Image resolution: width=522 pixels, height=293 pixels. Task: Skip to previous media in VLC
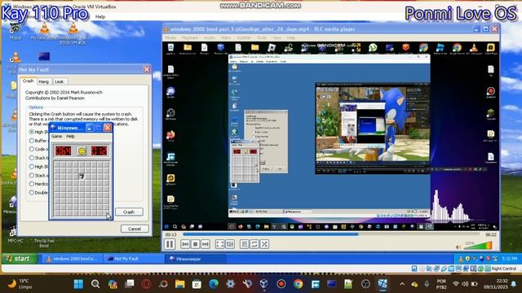[185, 244]
